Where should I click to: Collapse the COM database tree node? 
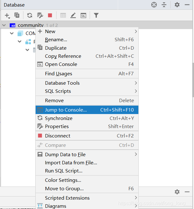(x=12, y=33)
